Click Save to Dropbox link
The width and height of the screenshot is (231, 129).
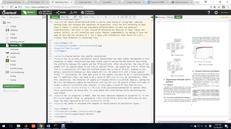[11, 91]
